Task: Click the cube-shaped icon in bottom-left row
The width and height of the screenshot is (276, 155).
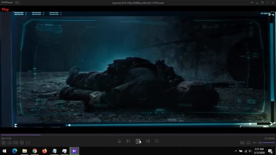Action: [x=22, y=143]
